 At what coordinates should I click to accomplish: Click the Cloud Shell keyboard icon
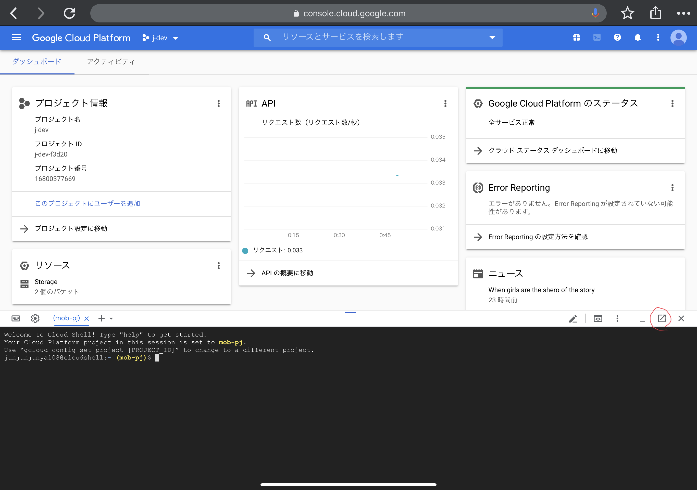[16, 318]
